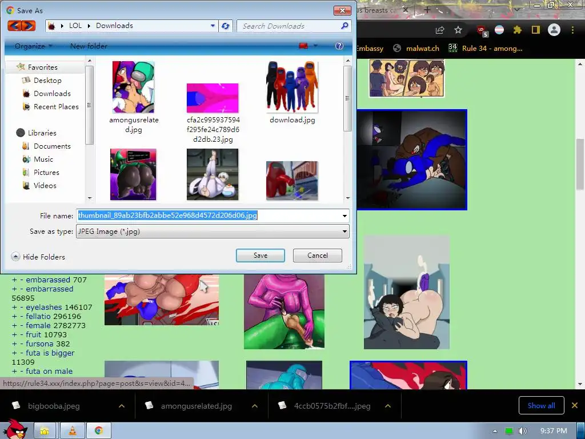The image size is (585, 439).
Task: Open the malwat.ch bookmark
Action: [x=416, y=48]
